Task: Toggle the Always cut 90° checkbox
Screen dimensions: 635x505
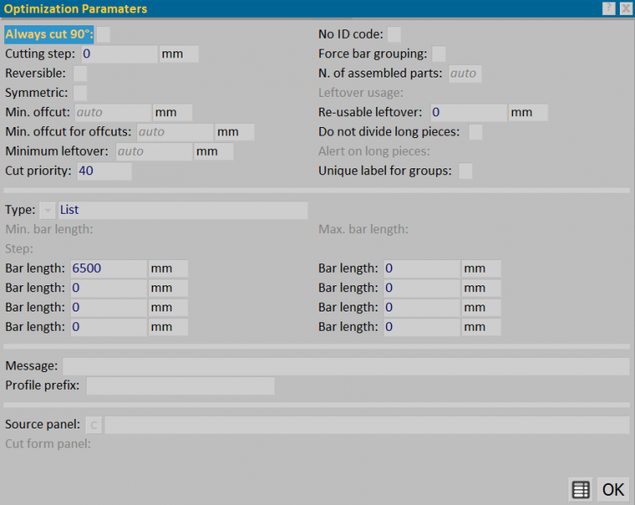Action: (x=103, y=35)
